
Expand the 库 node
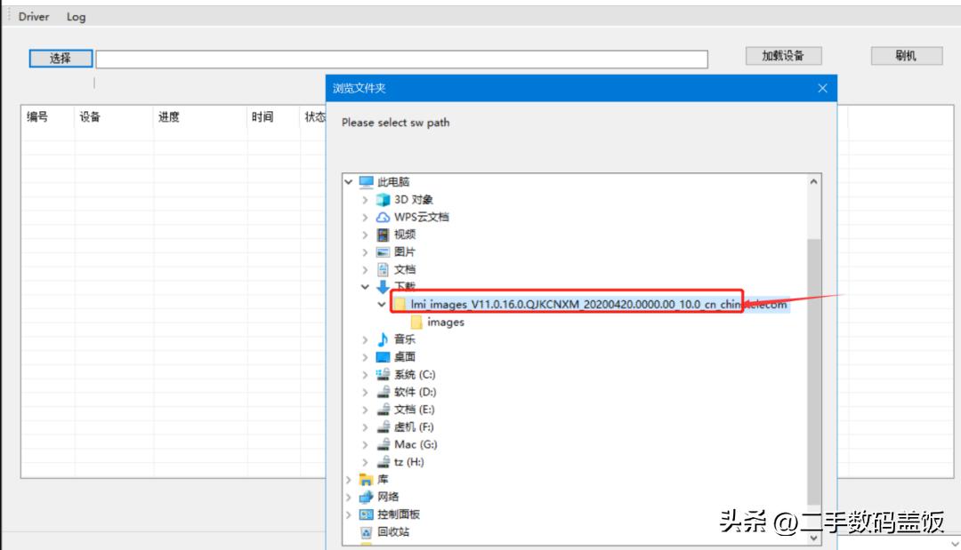pyautogui.click(x=349, y=479)
